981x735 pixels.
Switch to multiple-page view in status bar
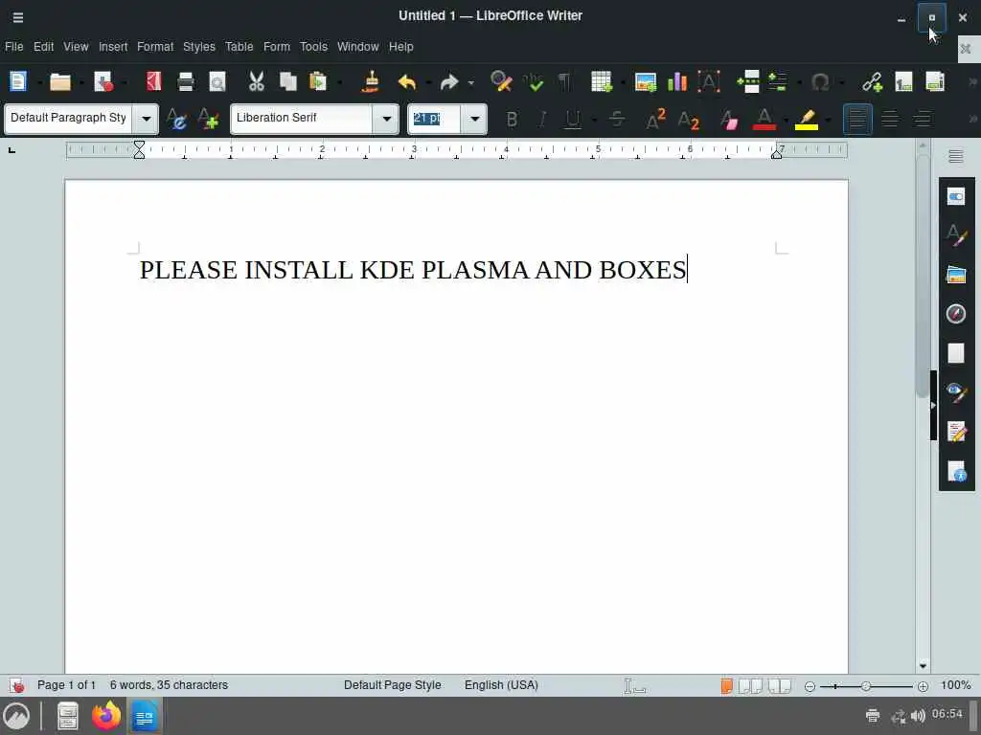750,686
